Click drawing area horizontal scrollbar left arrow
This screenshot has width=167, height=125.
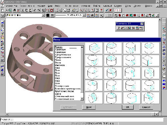[7, 114]
